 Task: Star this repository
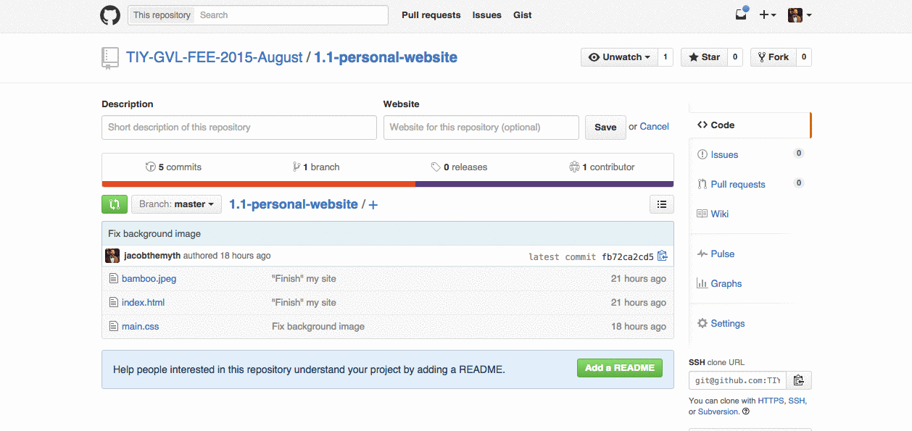[x=704, y=57]
